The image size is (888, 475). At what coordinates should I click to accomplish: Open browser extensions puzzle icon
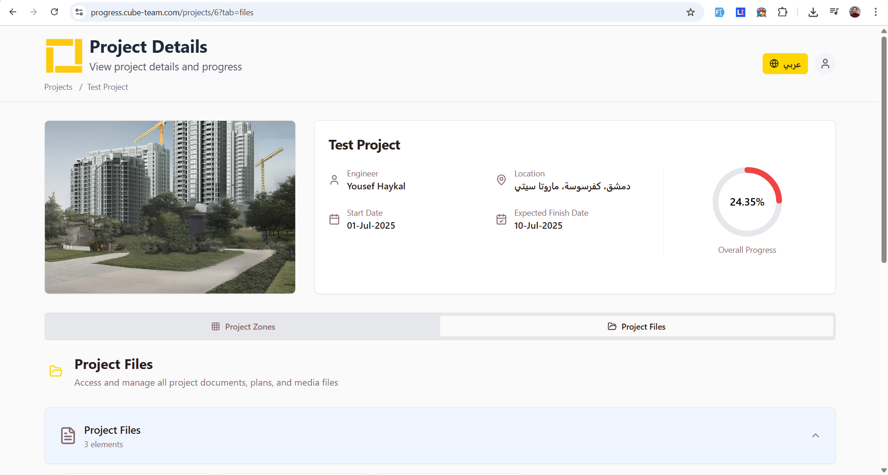click(x=782, y=12)
